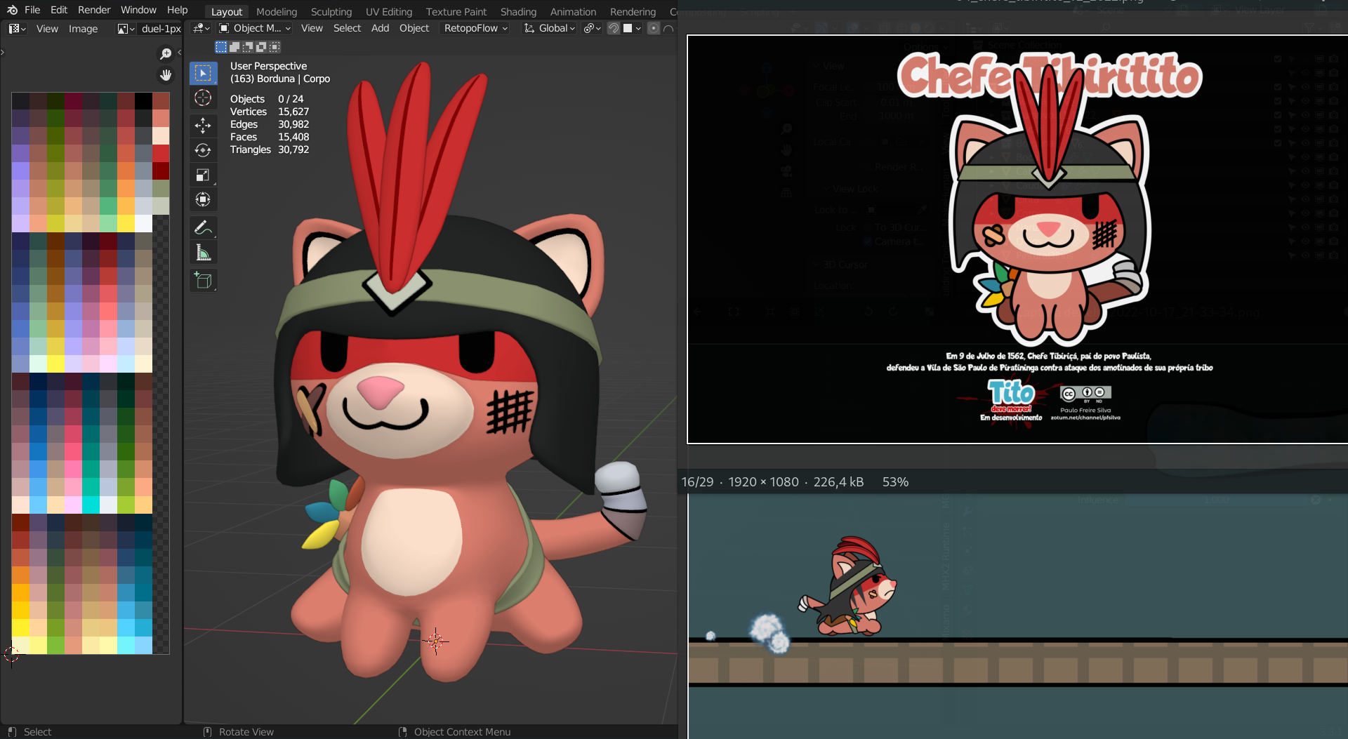Open the Object Mode dropdown
1348x739 pixels.
tap(255, 28)
